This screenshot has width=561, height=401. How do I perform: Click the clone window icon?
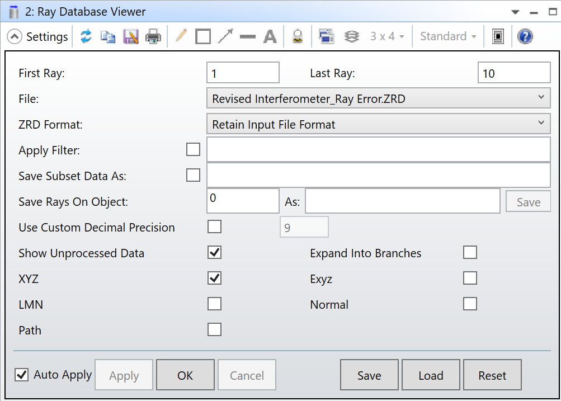click(x=326, y=36)
